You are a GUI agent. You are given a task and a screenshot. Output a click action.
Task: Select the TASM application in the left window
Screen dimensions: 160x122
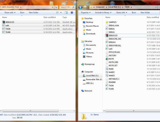click(39, 29)
